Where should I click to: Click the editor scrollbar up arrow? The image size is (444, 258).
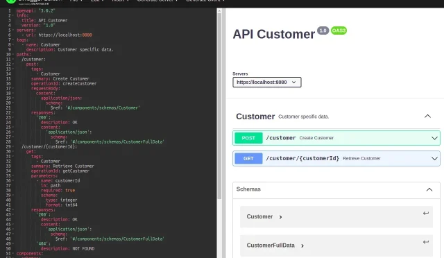(x=219, y=11)
